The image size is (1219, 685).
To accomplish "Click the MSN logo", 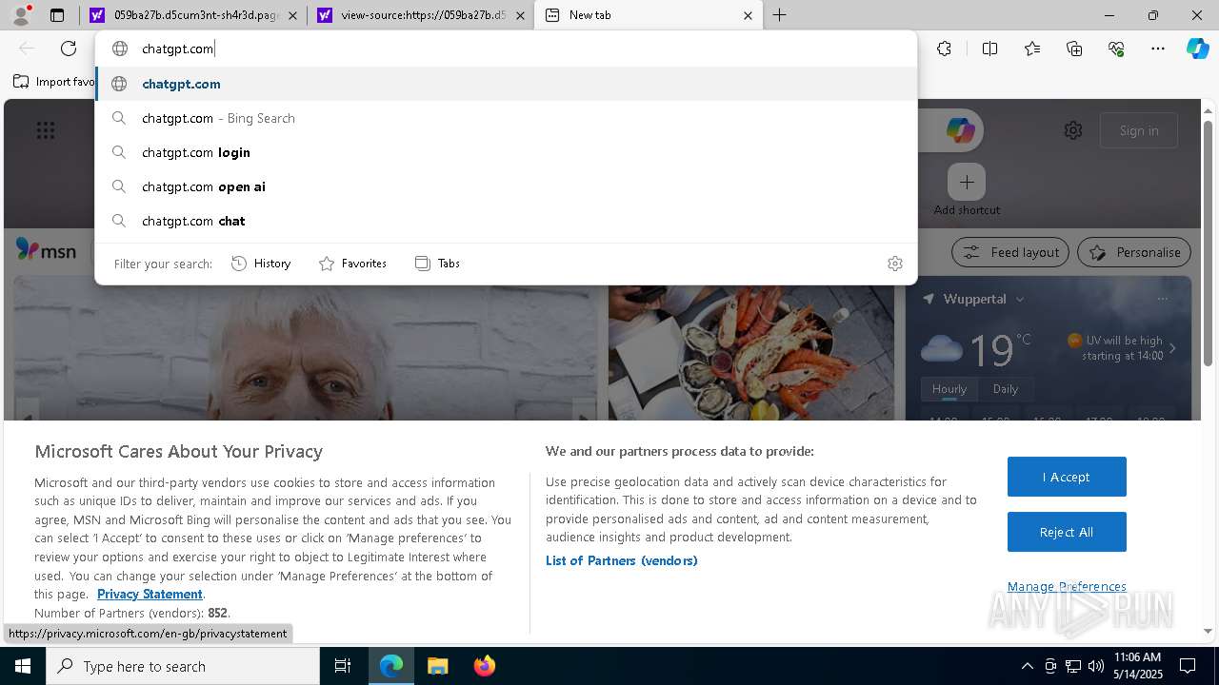I will coord(46,250).
